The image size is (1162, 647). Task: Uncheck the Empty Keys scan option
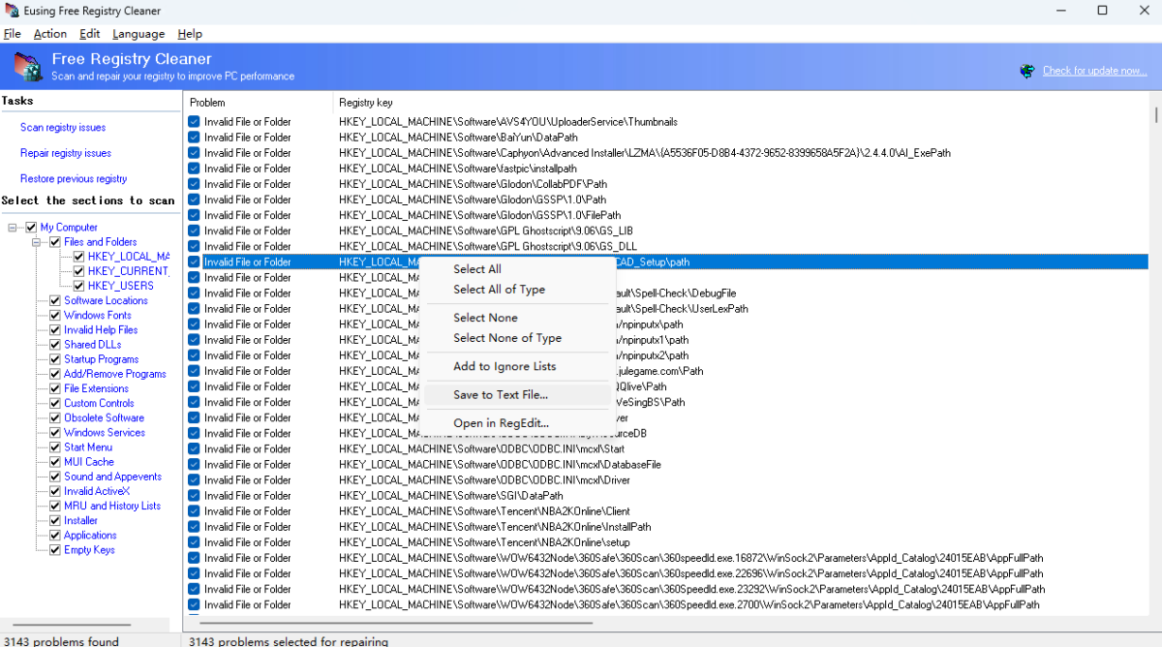click(x=55, y=549)
